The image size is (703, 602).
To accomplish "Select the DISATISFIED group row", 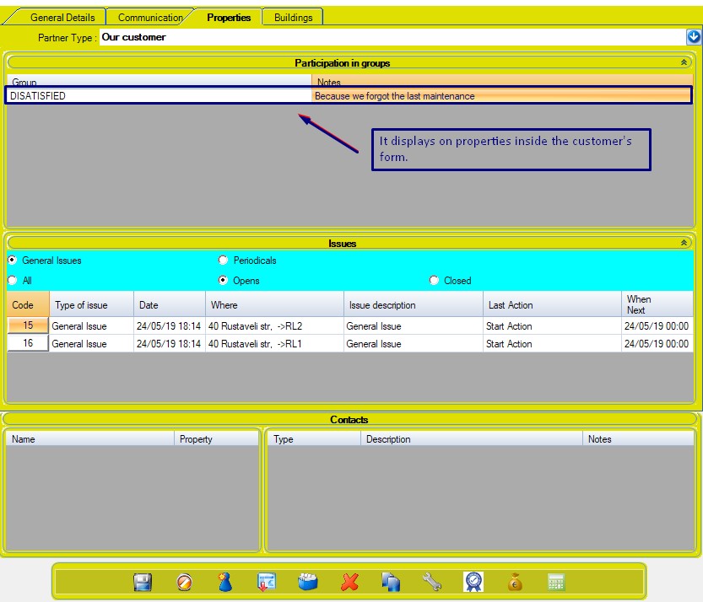I will (x=159, y=96).
